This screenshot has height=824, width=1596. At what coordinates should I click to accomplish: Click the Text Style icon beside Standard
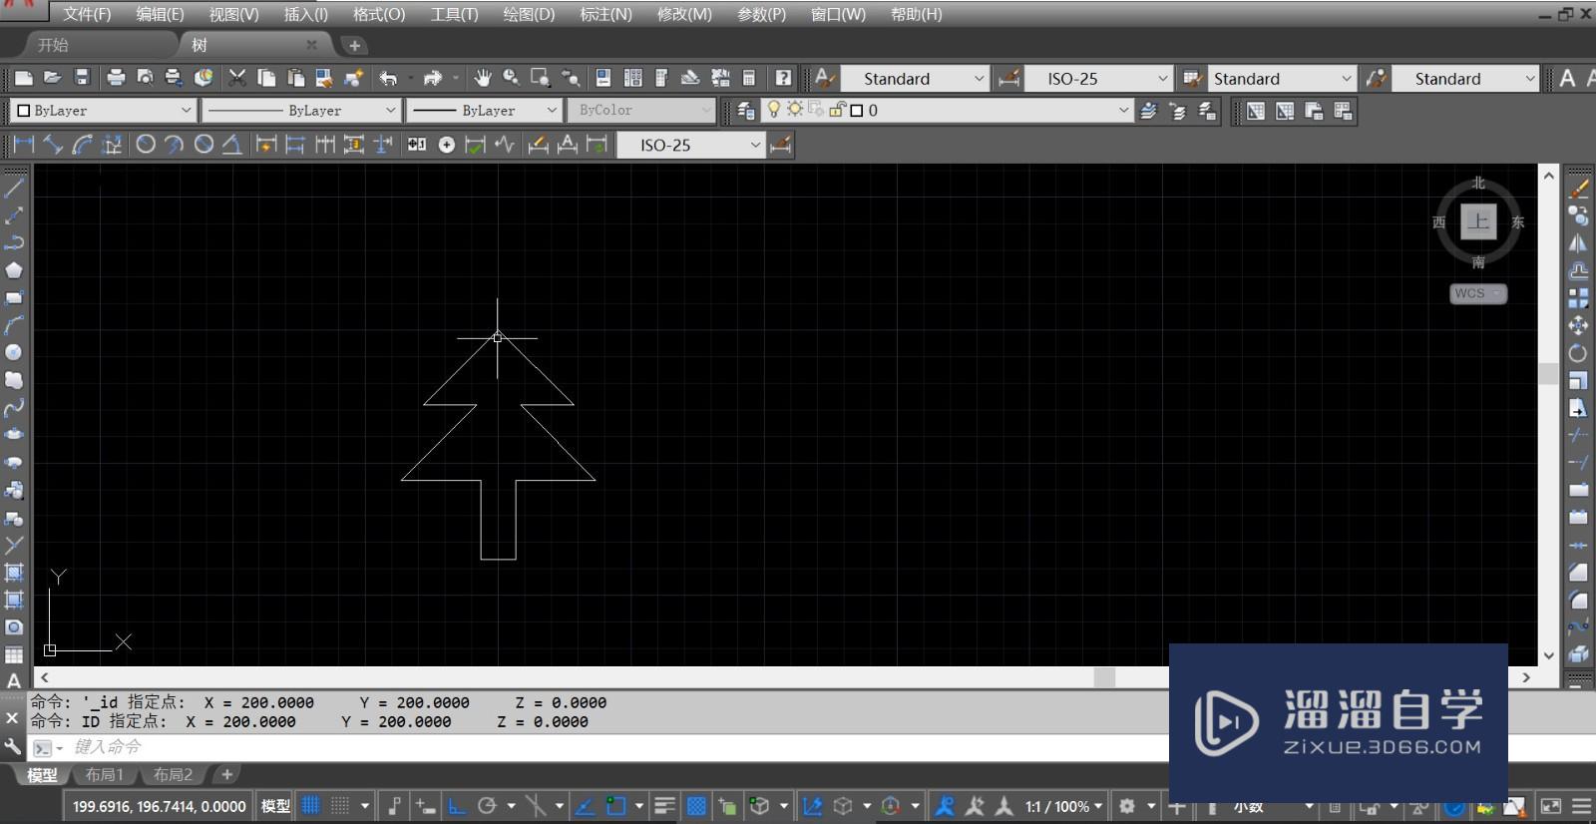(825, 78)
